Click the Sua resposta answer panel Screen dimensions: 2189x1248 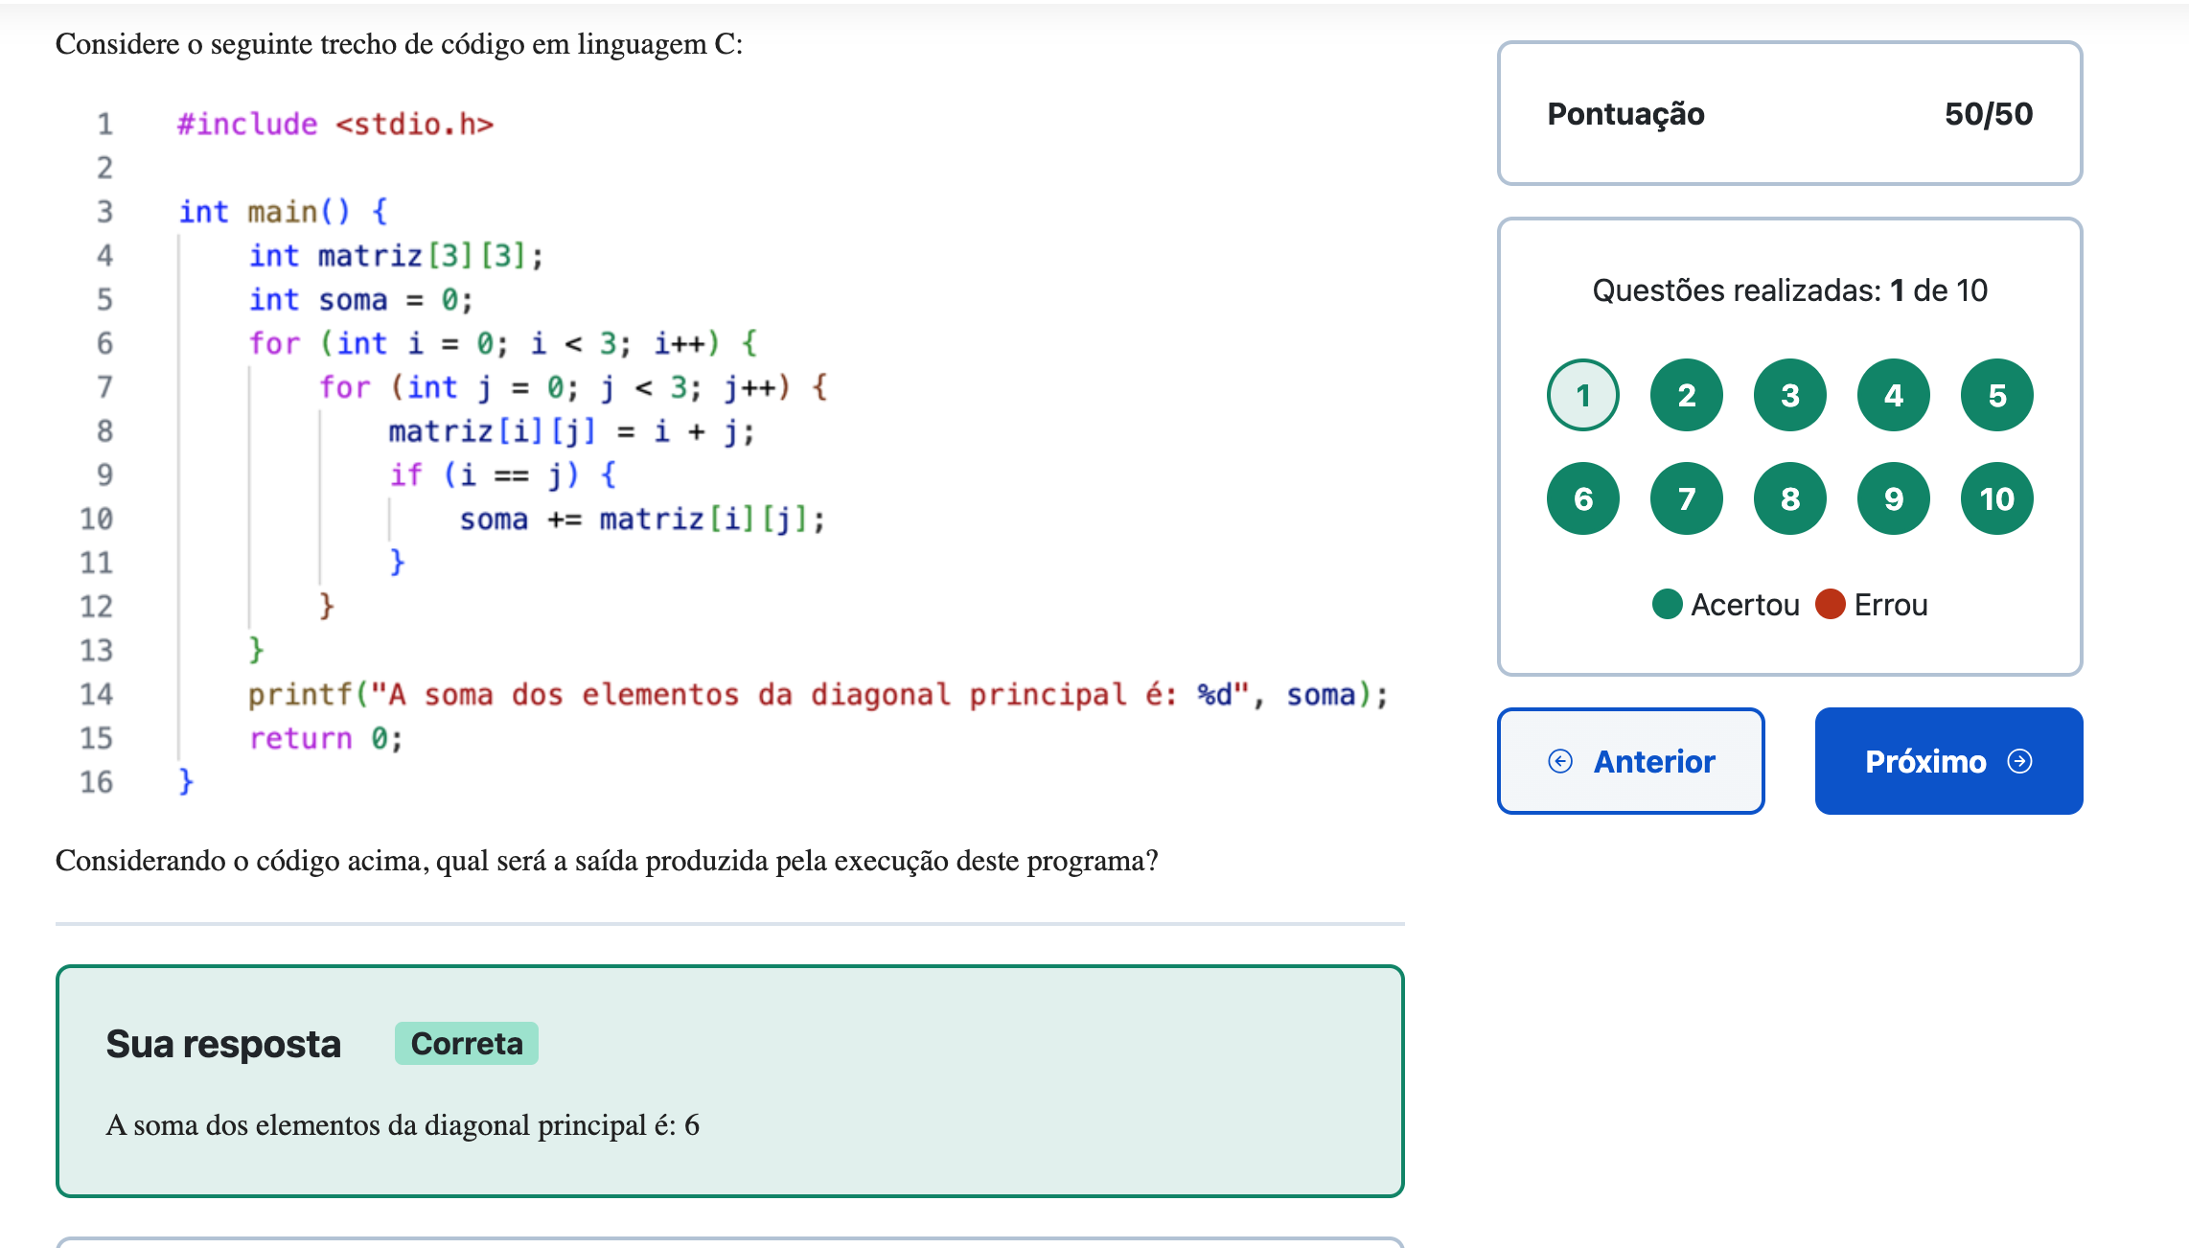coord(729,1081)
